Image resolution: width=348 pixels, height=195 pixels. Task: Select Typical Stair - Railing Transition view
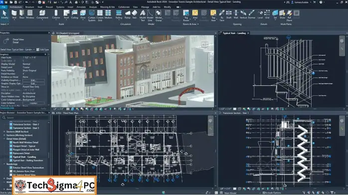tap(28, 161)
